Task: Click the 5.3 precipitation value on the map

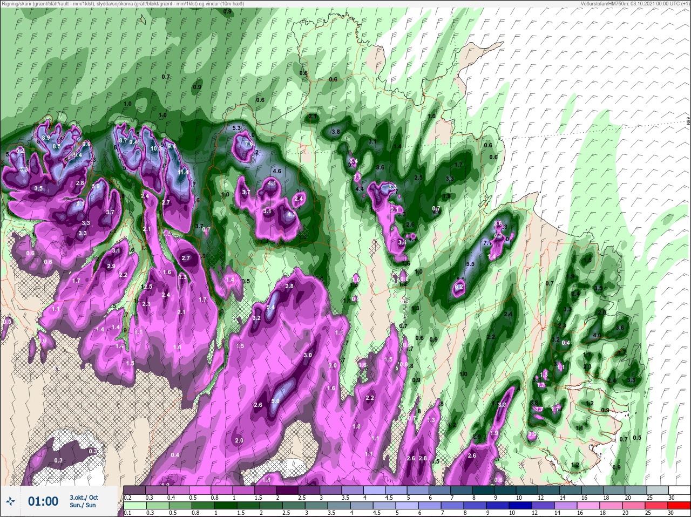Action: 236,128
